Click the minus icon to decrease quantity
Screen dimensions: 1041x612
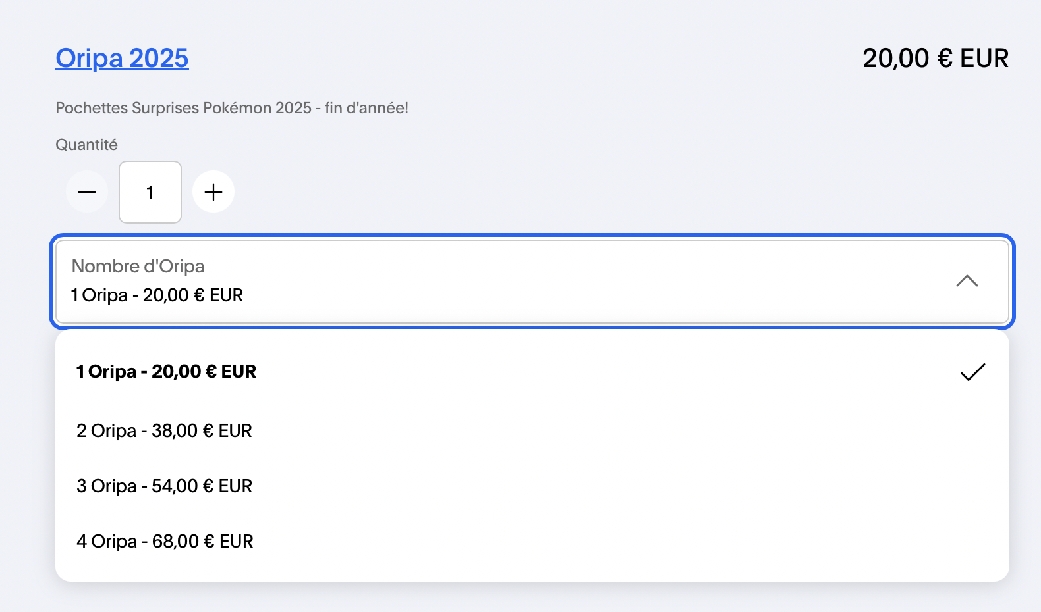(x=87, y=192)
